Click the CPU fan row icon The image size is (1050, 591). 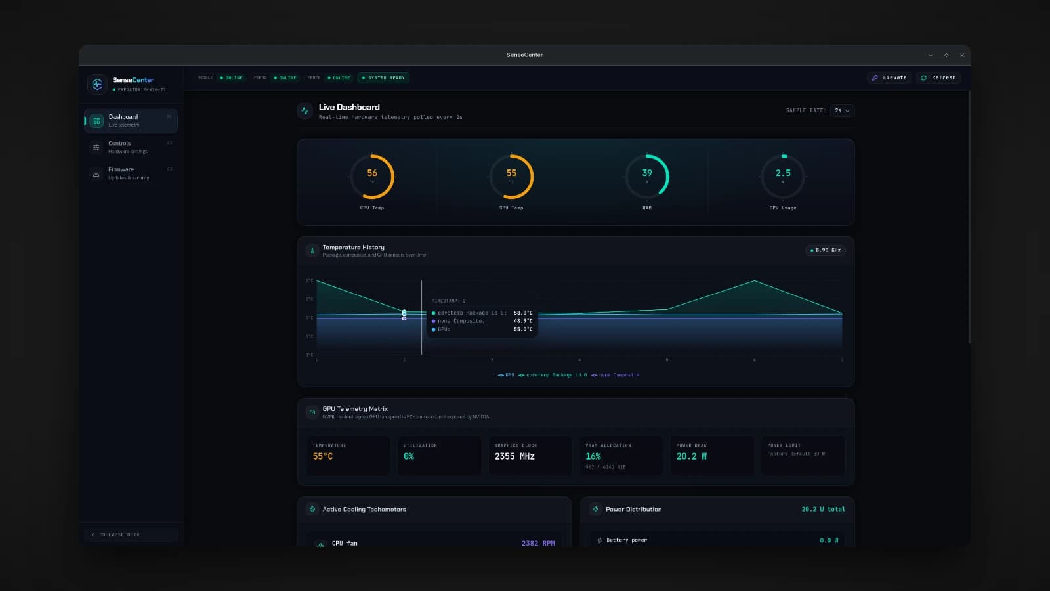point(320,544)
